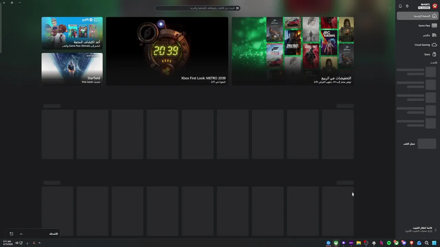The image size is (440, 247).
Task: Show hidden system tray icons chevron
Action: pyautogui.click(x=40, y=243)
